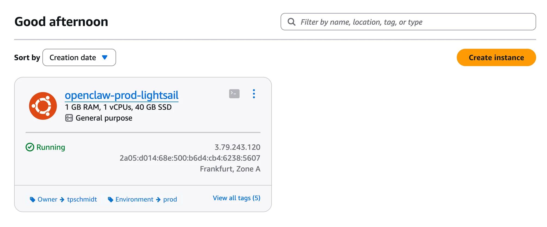Expand View all tags (5)

pos(236,198)
